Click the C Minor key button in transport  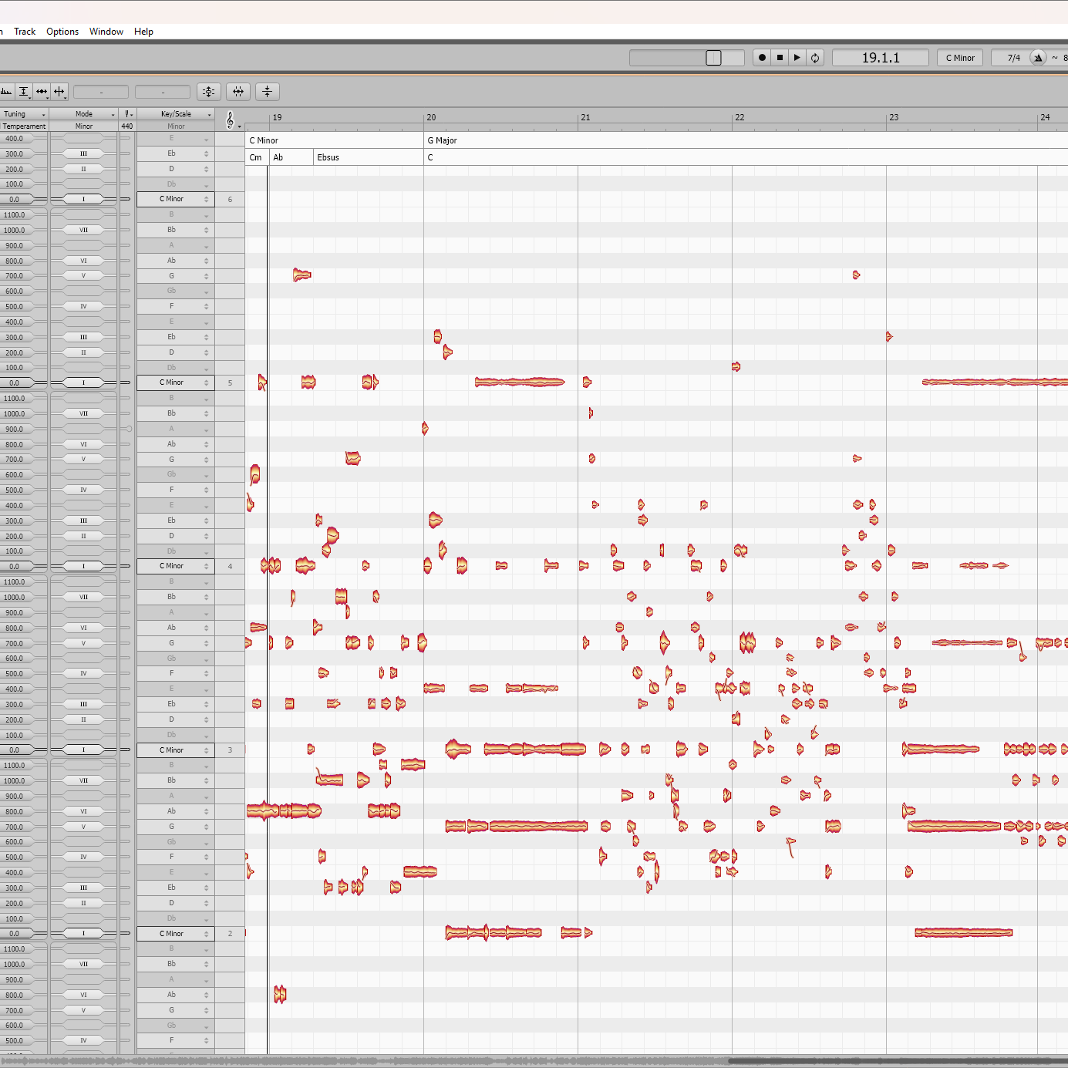click(960, 58)
